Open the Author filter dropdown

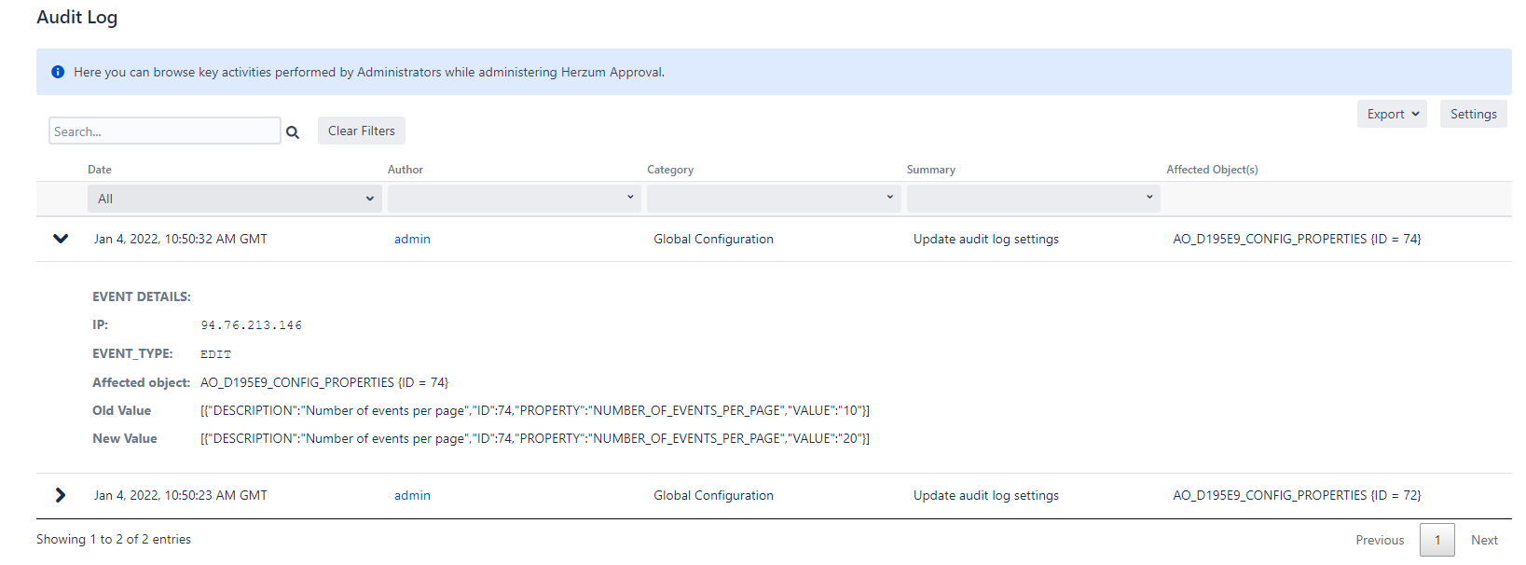(514, 198)
